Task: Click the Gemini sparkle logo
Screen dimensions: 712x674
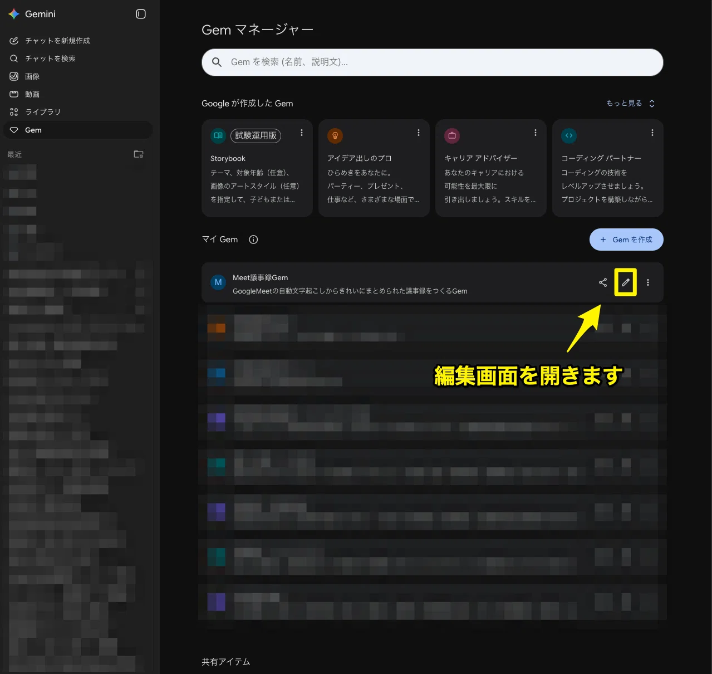Action: (14, 14)
